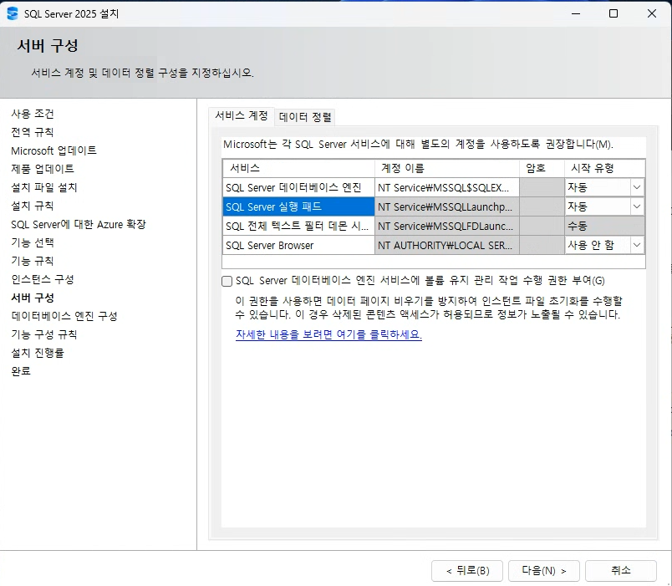Click 설치 파일 설치 step in sidebar
672x586 pixels.
pyautogui.click(x=44, y=187)
